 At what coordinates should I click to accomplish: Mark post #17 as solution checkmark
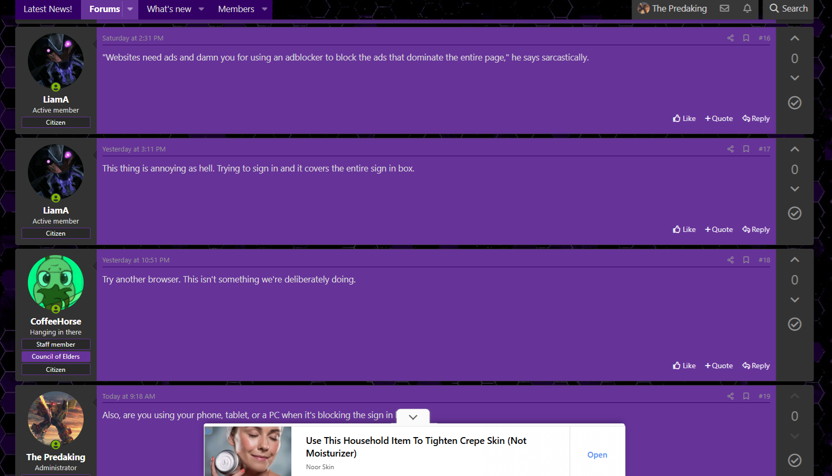[795, 213]
